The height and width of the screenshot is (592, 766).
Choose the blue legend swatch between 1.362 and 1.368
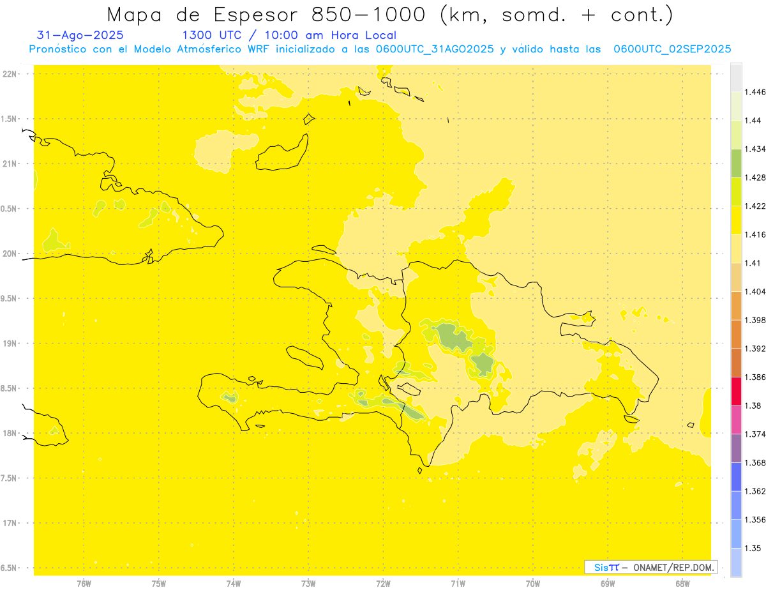[736, 476]
